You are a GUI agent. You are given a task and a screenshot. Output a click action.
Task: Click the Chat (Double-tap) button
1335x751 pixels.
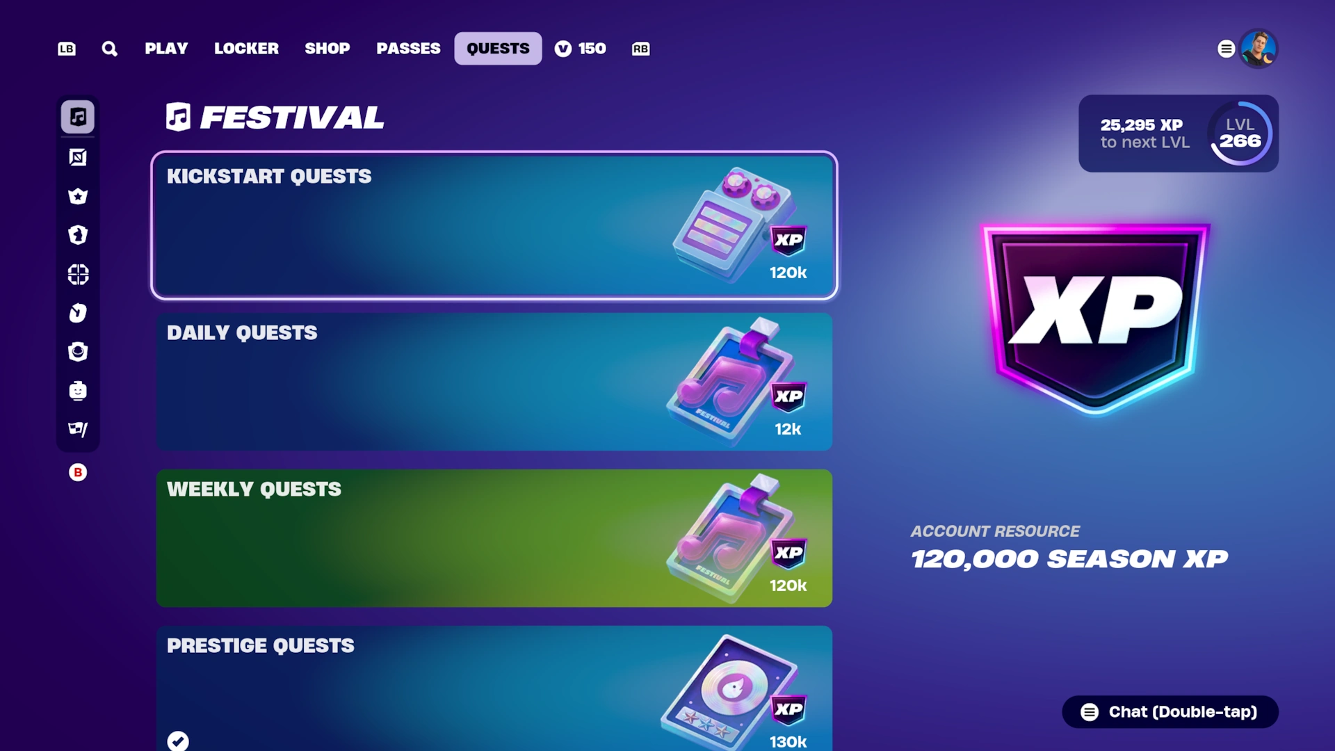coord(1170,712)
